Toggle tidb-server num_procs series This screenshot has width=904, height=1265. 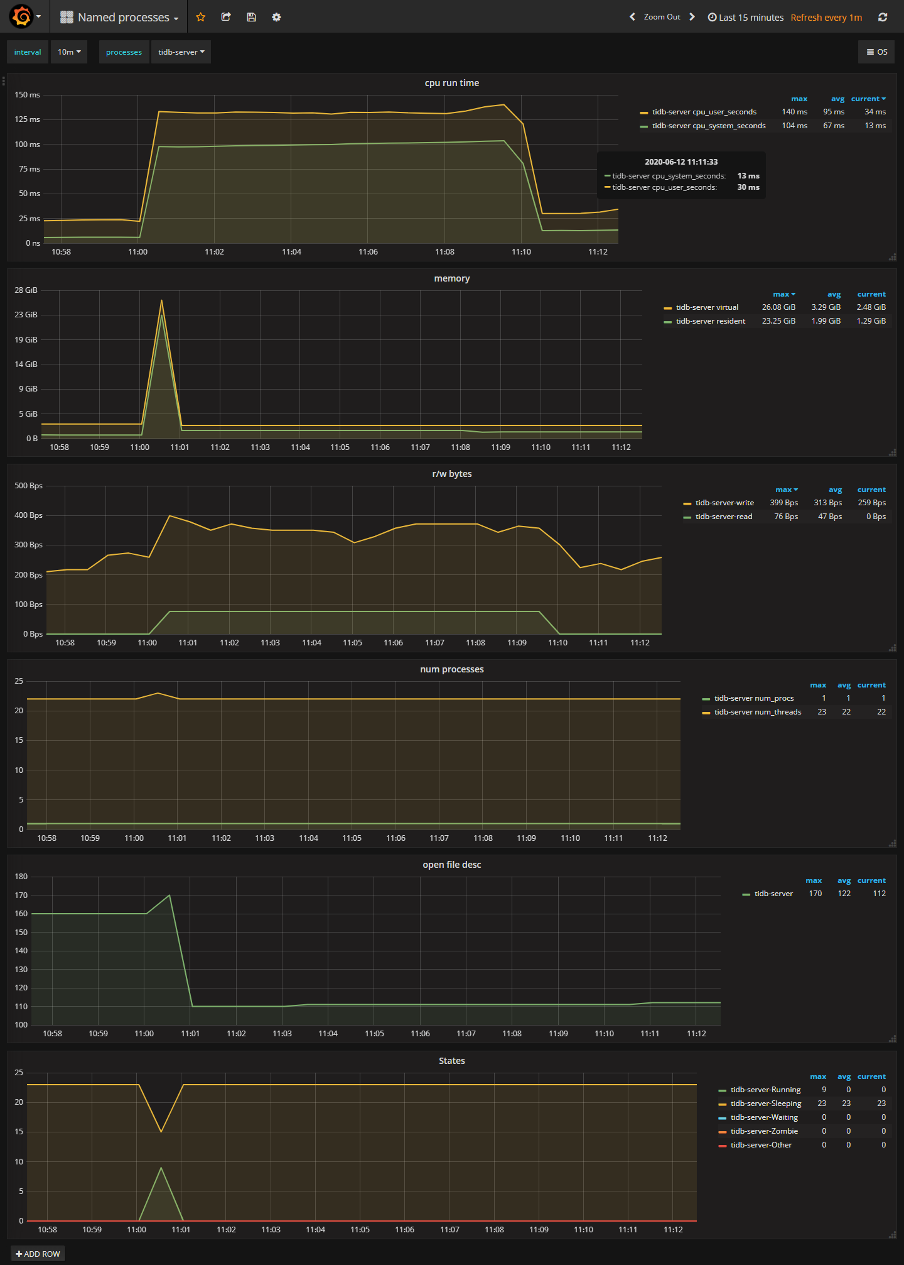754,698
